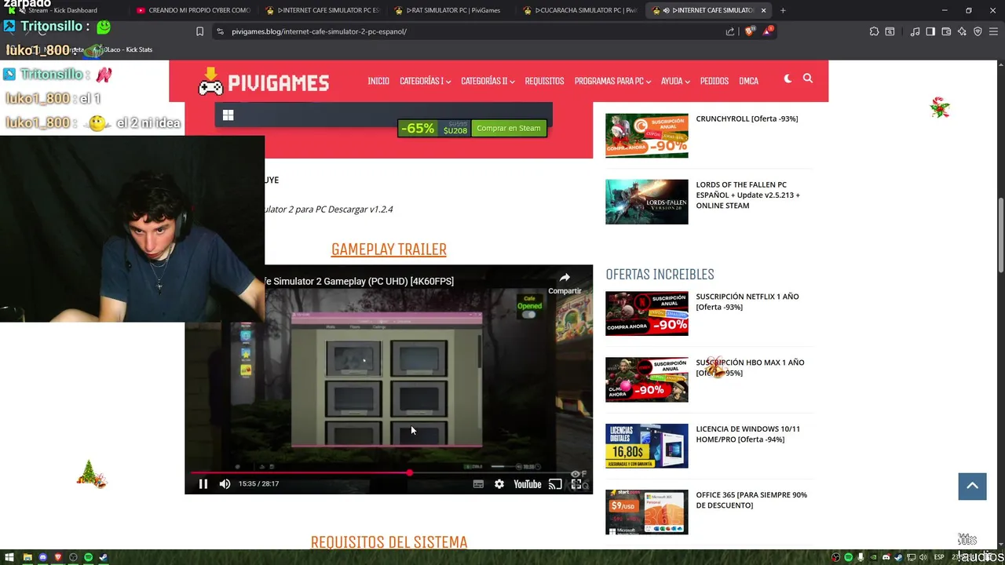This screenshot has width=1005, height=565.
Task: Open LICENCIA DE WINDOWS 10/11 offer link
Action: pyautogui.click(x=748, y=434)
